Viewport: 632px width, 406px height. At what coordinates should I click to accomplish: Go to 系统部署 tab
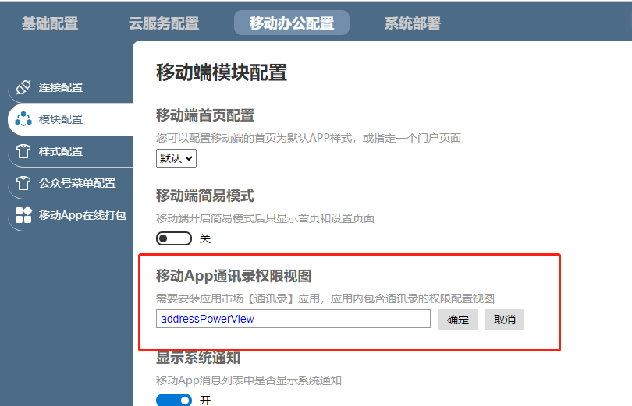point(412,23)
